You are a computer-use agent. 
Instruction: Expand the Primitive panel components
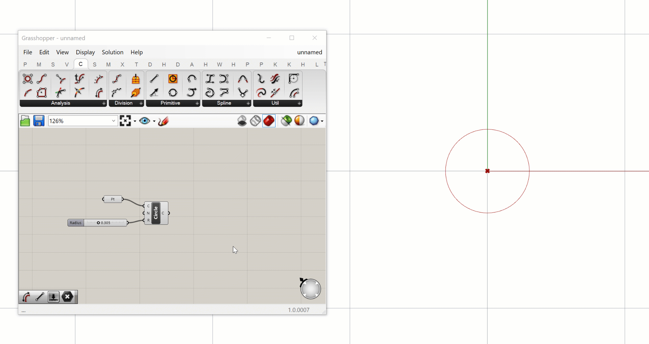coord(197,103)
